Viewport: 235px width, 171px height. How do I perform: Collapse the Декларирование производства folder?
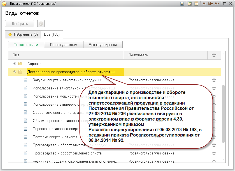click(x=15, y=72)
